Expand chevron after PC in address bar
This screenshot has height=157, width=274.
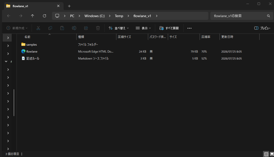pyautogui.click(x=79, y=16)
